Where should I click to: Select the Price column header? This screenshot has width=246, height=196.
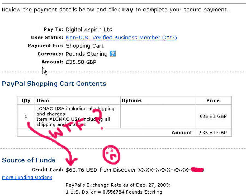[213, 100]
